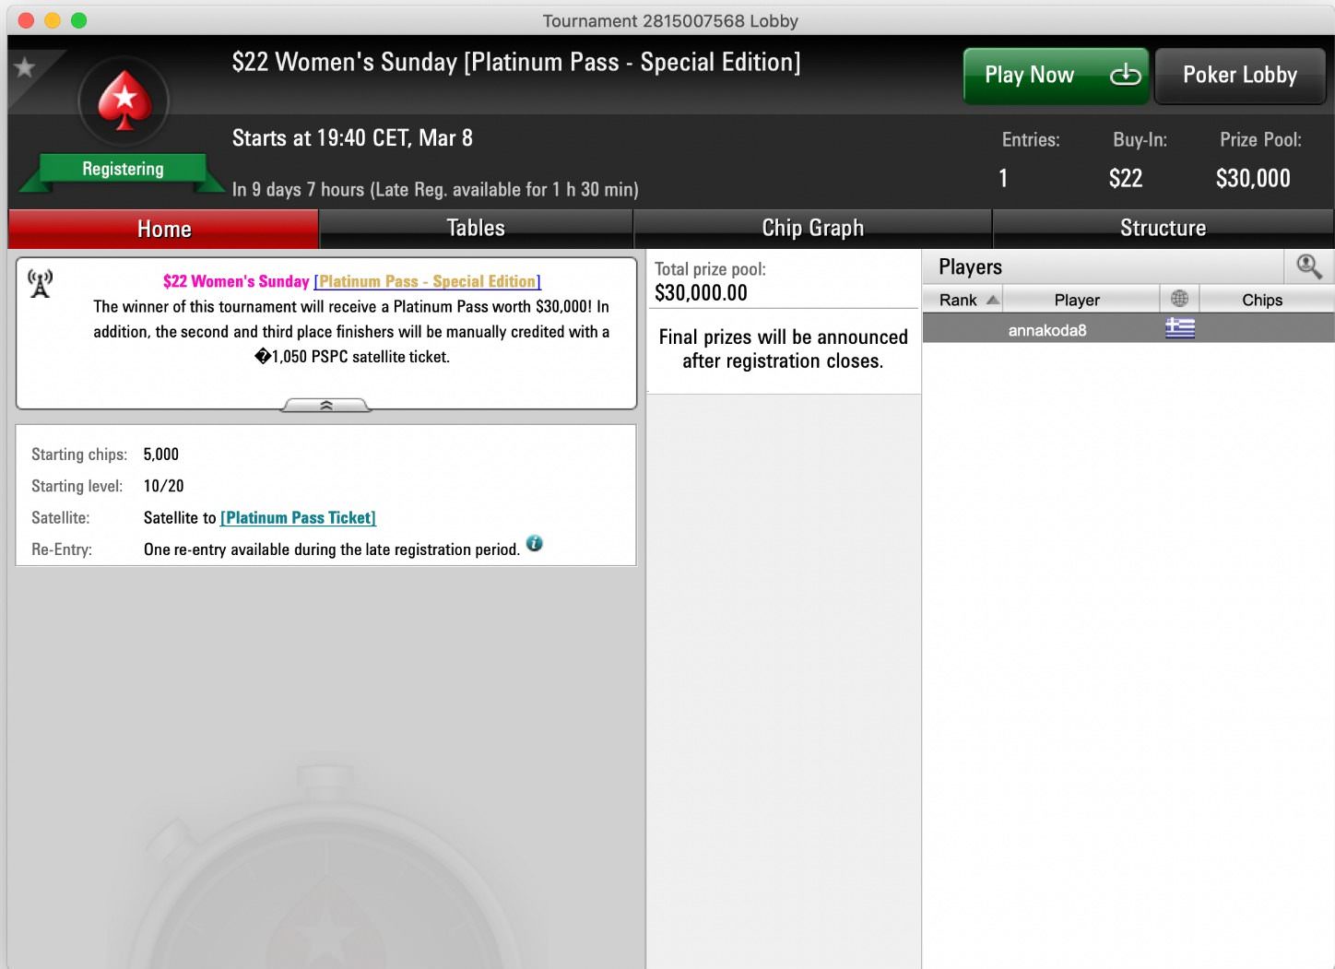Click the broadcast antenna icon
The width and height of the screenshot is (1335, 969).
pyautogui.click(x=40, y=283)
